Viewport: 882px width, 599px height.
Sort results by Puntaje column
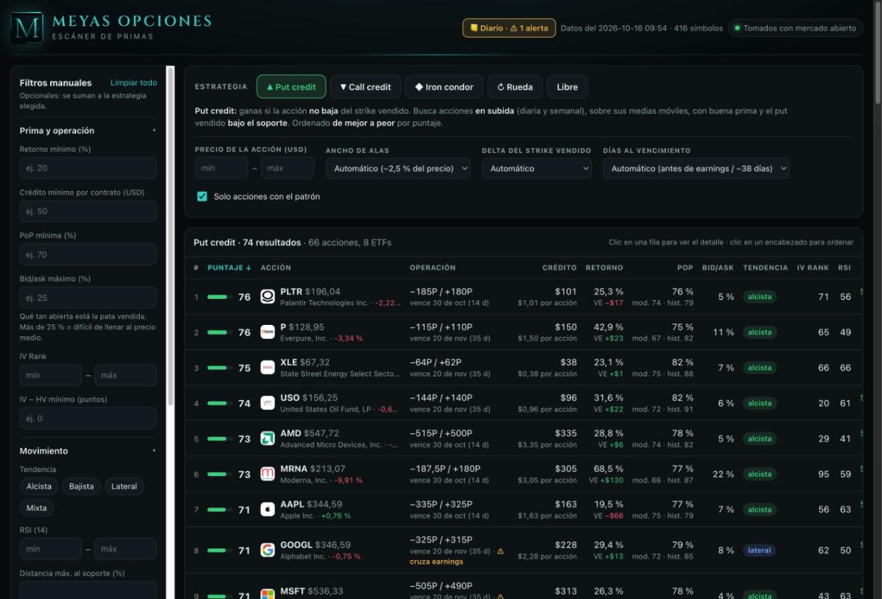click(229, 267)
